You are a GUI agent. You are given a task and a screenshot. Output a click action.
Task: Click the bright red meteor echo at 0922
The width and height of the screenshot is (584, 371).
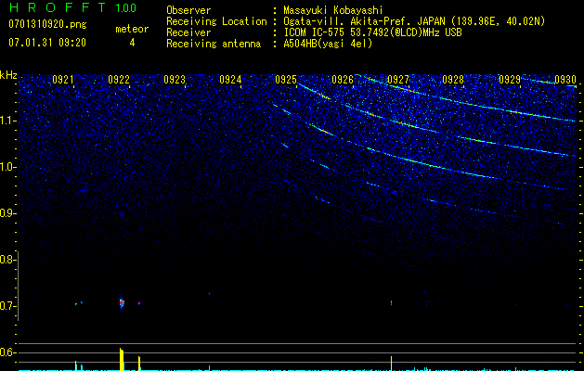coord(122,302)
